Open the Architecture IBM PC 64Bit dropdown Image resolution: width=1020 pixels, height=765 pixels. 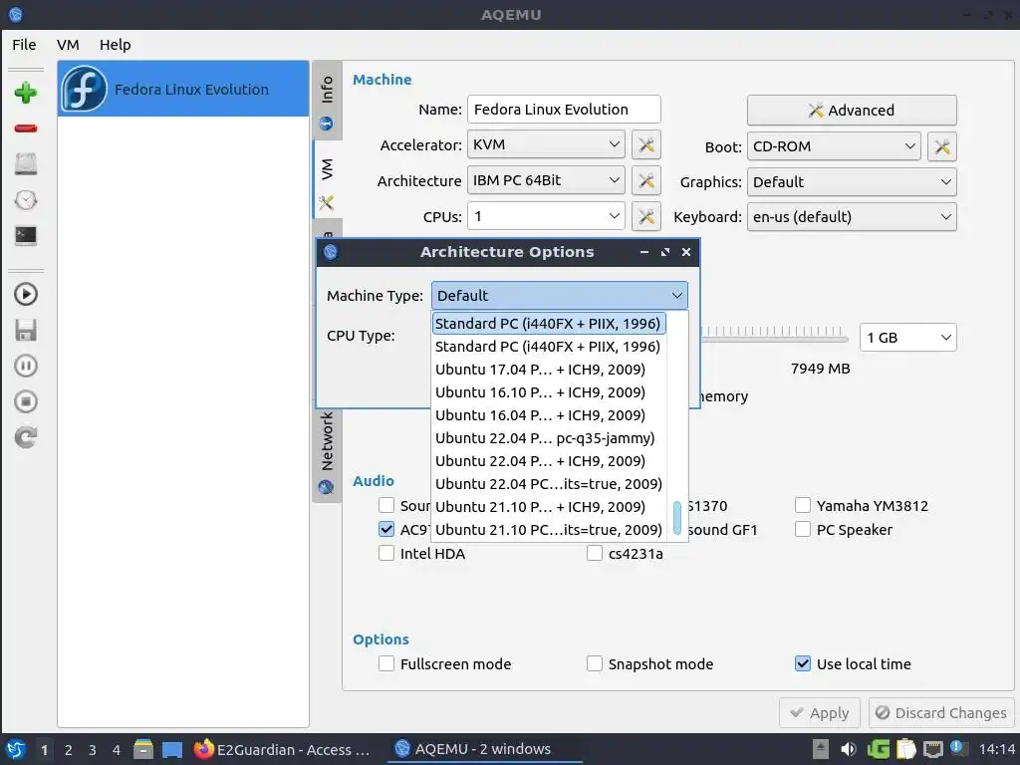[546, 180]
